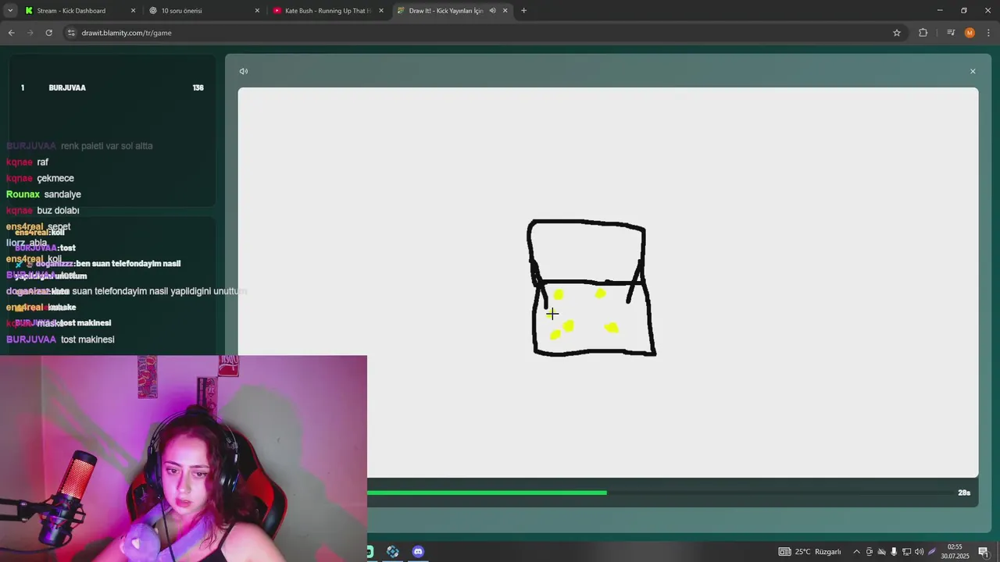Open site information for drawit.blamity.com
1000x562 pixels.
point(71,33)
